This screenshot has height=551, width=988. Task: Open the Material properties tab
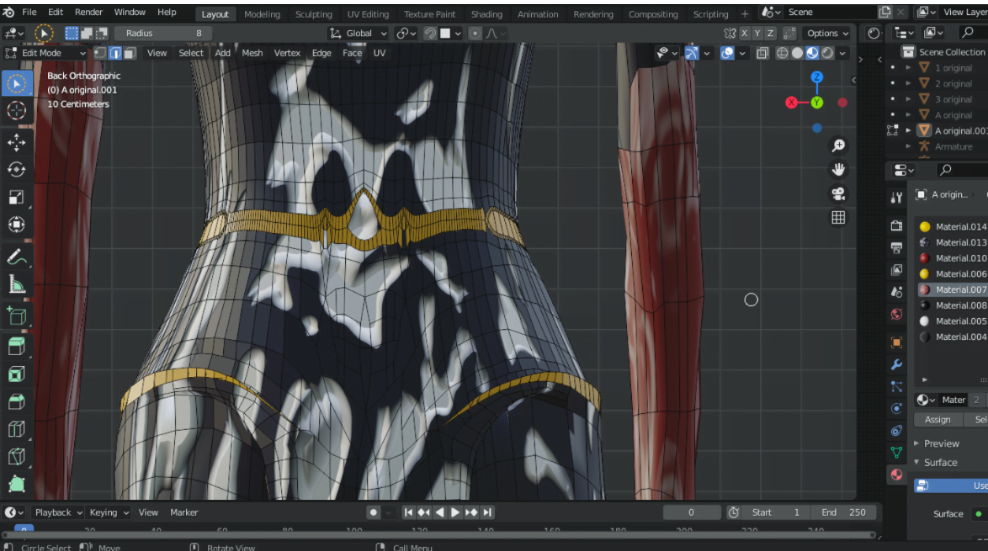[897, 475]
